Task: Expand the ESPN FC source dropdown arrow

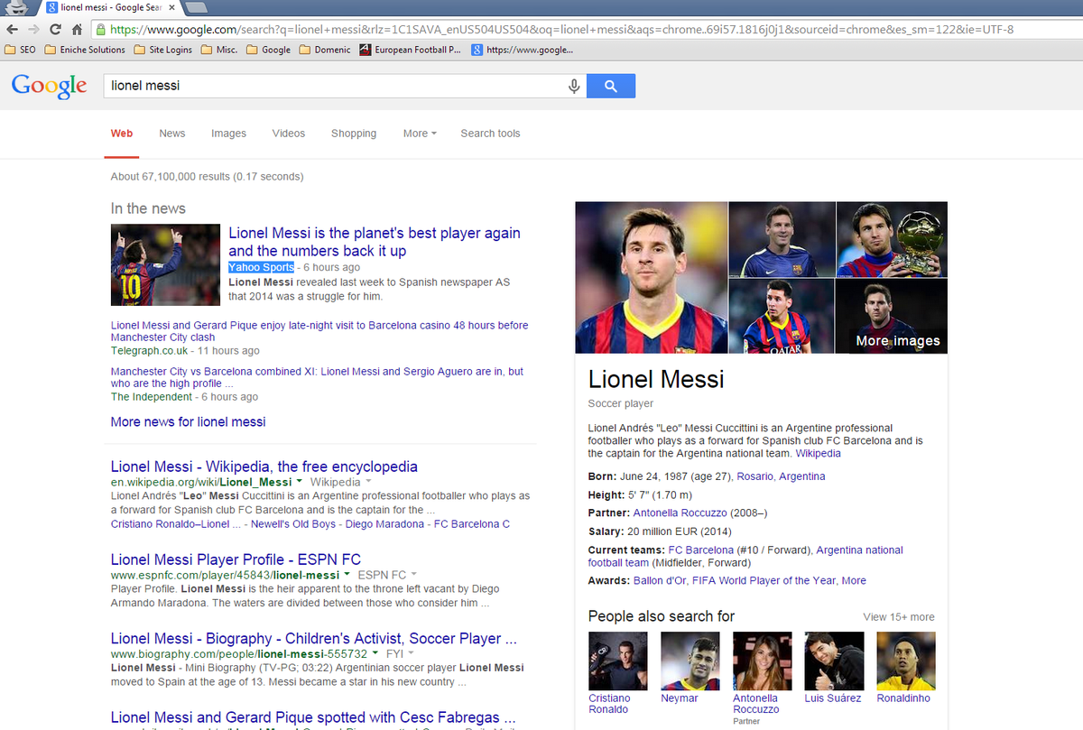Action: click(414, 575)
